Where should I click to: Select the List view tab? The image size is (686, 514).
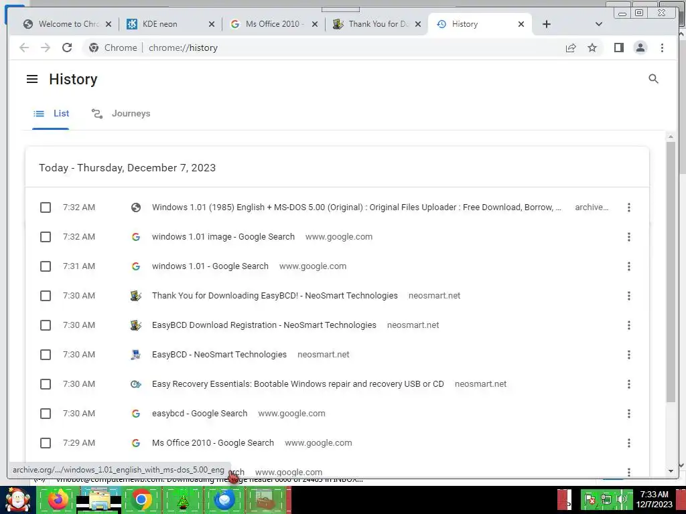(51, 114)
